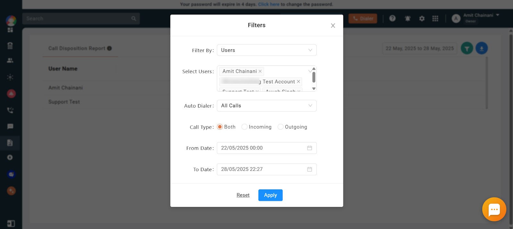Click the blue download report icon
The image size is (513, 229).
(x=482, y=49)
